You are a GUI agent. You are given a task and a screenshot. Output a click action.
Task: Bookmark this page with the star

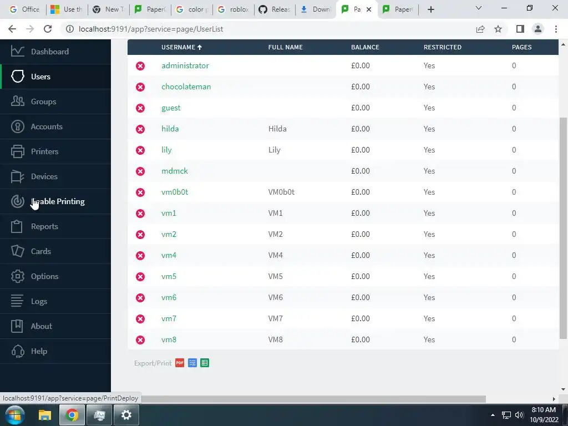[498, 29]
